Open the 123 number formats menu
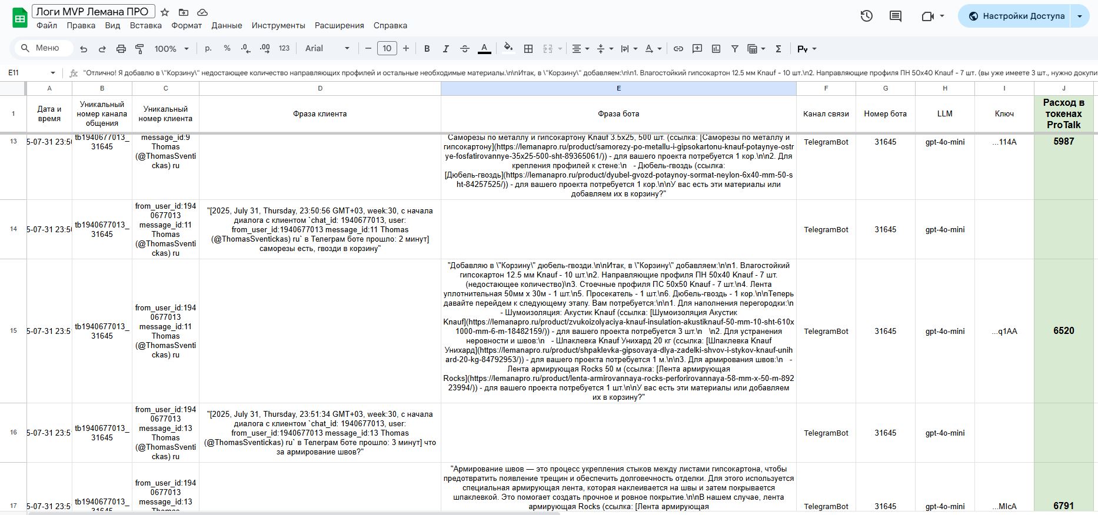Screen dimensions: 1098x515 click(x=284, y=48)
